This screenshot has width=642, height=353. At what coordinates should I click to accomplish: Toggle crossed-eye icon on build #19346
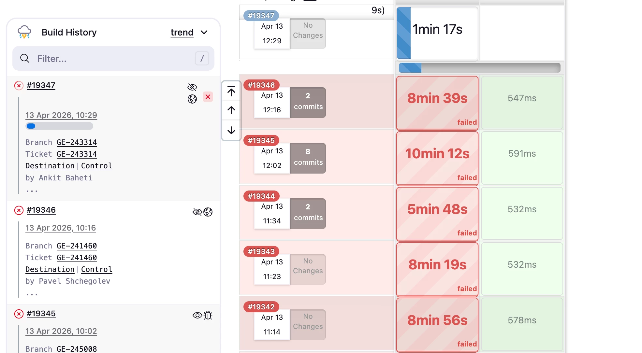click(x=197, y=212)
